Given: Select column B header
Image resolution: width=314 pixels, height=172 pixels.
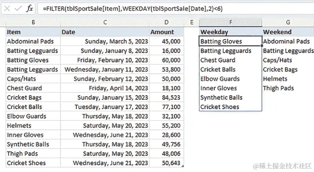Looking at the screenshot, I should tap(33, 22).
